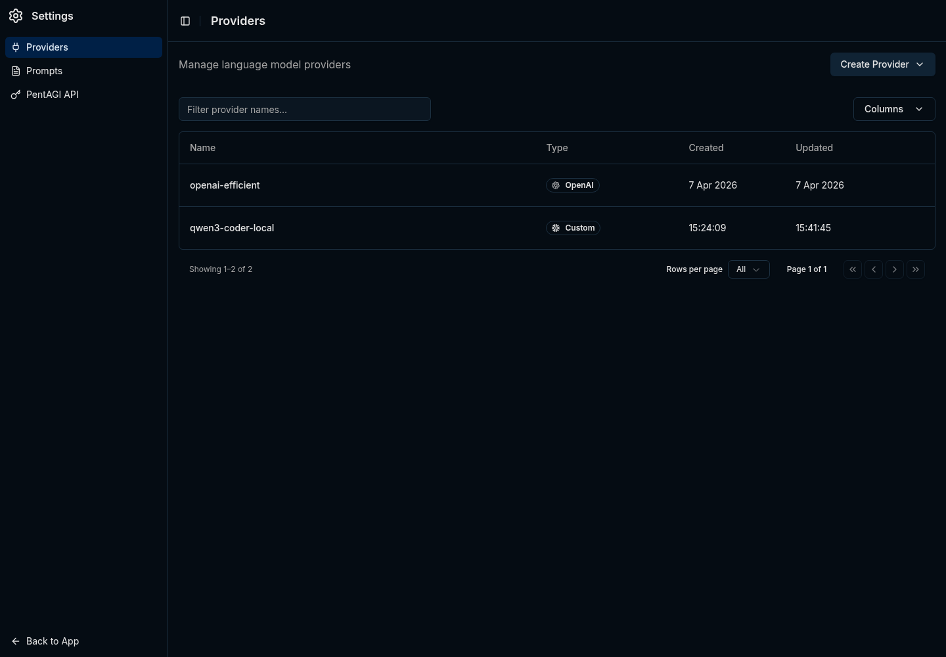Click the Providers plug icon in sidebar
Image resolution: width=946 pixels, height=657 pixels.
[x=16, y=47]
